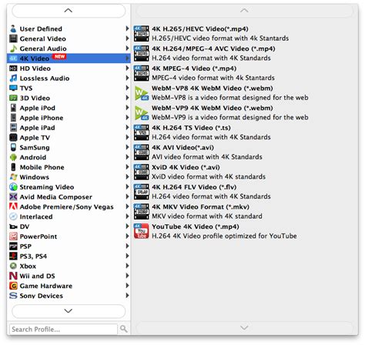This screenshot has height=345, width=365.
Task: Click the Game Hardware orange G icon
Action: 13,286
